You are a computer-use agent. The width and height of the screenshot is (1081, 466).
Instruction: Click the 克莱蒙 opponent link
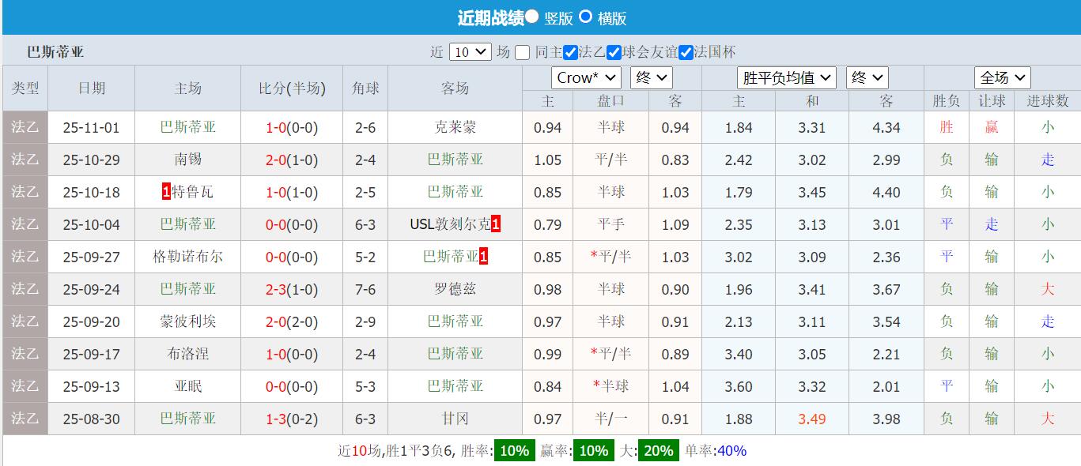pos(455,127)
